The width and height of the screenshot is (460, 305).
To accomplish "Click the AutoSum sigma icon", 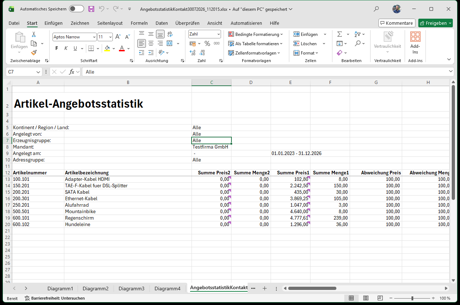I will 340,34.
